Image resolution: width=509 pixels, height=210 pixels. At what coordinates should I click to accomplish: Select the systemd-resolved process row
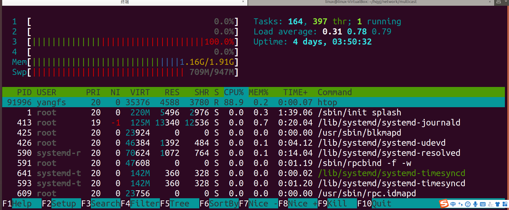coord(254,153)
